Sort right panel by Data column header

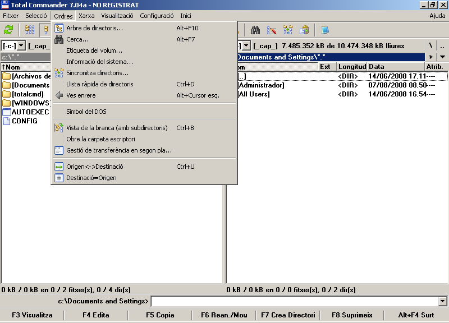[x=396, y=67]
